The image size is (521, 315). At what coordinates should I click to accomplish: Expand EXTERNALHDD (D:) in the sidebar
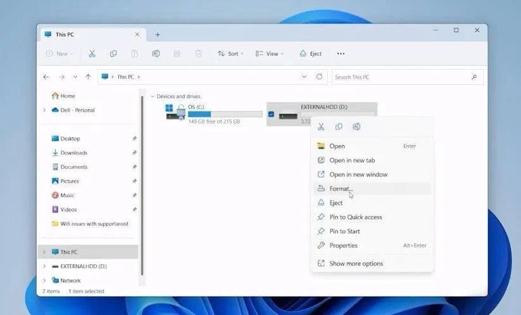[x=44, y=266]
